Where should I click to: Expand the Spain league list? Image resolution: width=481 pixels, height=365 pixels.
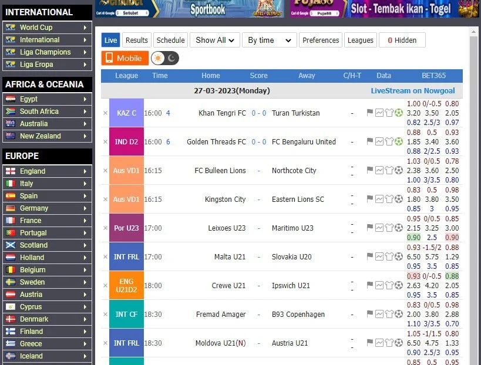pyautogui.click(x=47, y=195)
